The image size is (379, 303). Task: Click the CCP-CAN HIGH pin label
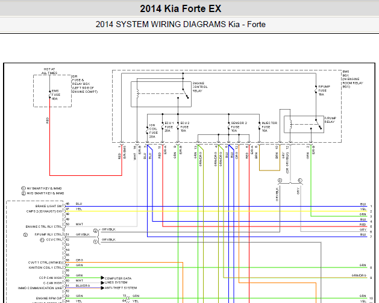[x=50, y=278]
